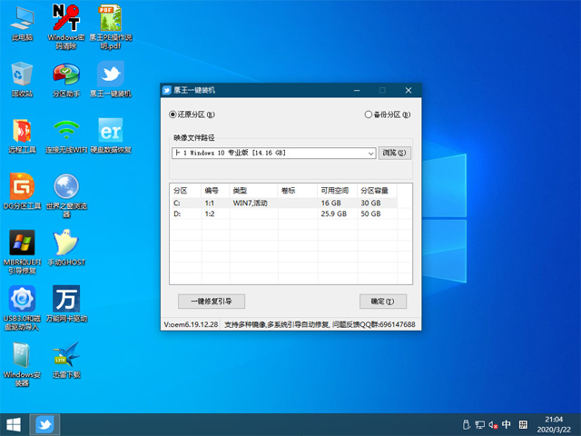The height and width of the screenshot is (436, 581).
Task: Click the 可用空间 column header
Action: [x=337, y=191]
